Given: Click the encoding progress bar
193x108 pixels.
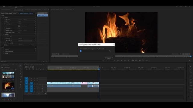Looking at the screenshot, I should click(x=94, y=51).
